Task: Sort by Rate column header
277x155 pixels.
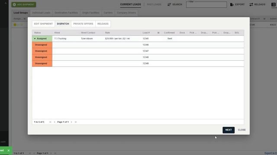Action: point(107,33)
